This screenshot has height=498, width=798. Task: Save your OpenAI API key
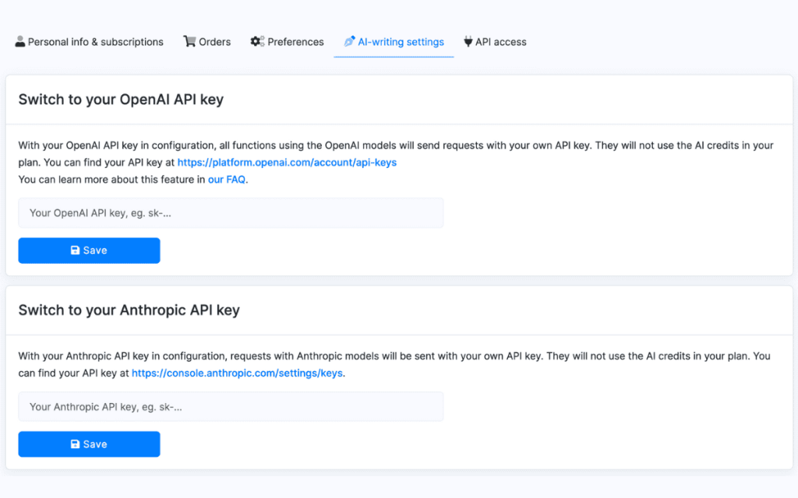pos(89,250)
